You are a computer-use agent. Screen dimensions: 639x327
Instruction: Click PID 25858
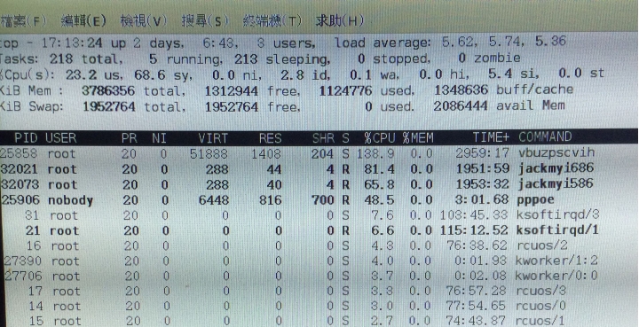(20, 153)
